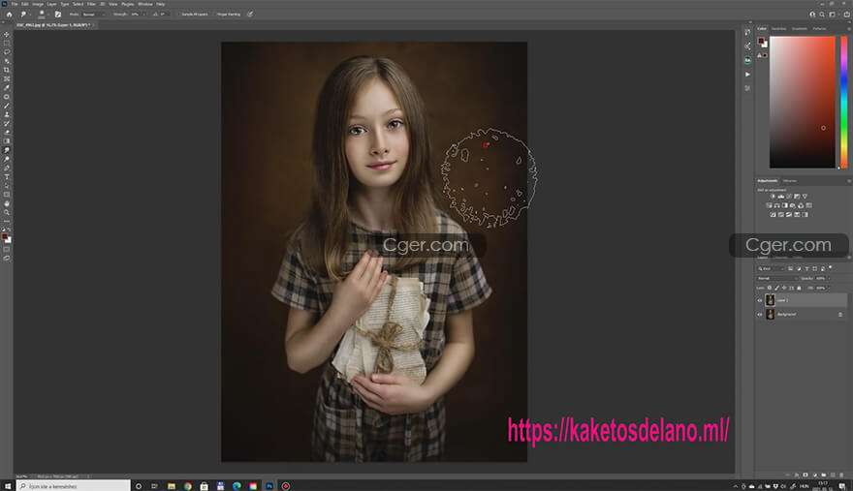The image size is (853, 491).
Task: Open the History panel icon
Action: click(747, 33)
